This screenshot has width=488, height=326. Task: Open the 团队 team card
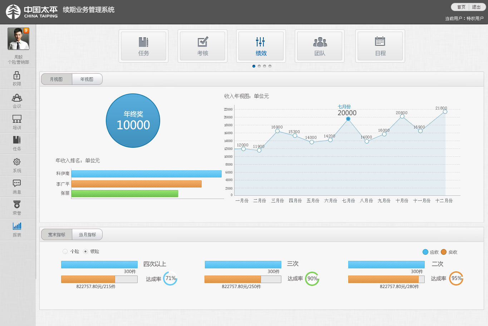pyautogui.click(x=320, y=46)
